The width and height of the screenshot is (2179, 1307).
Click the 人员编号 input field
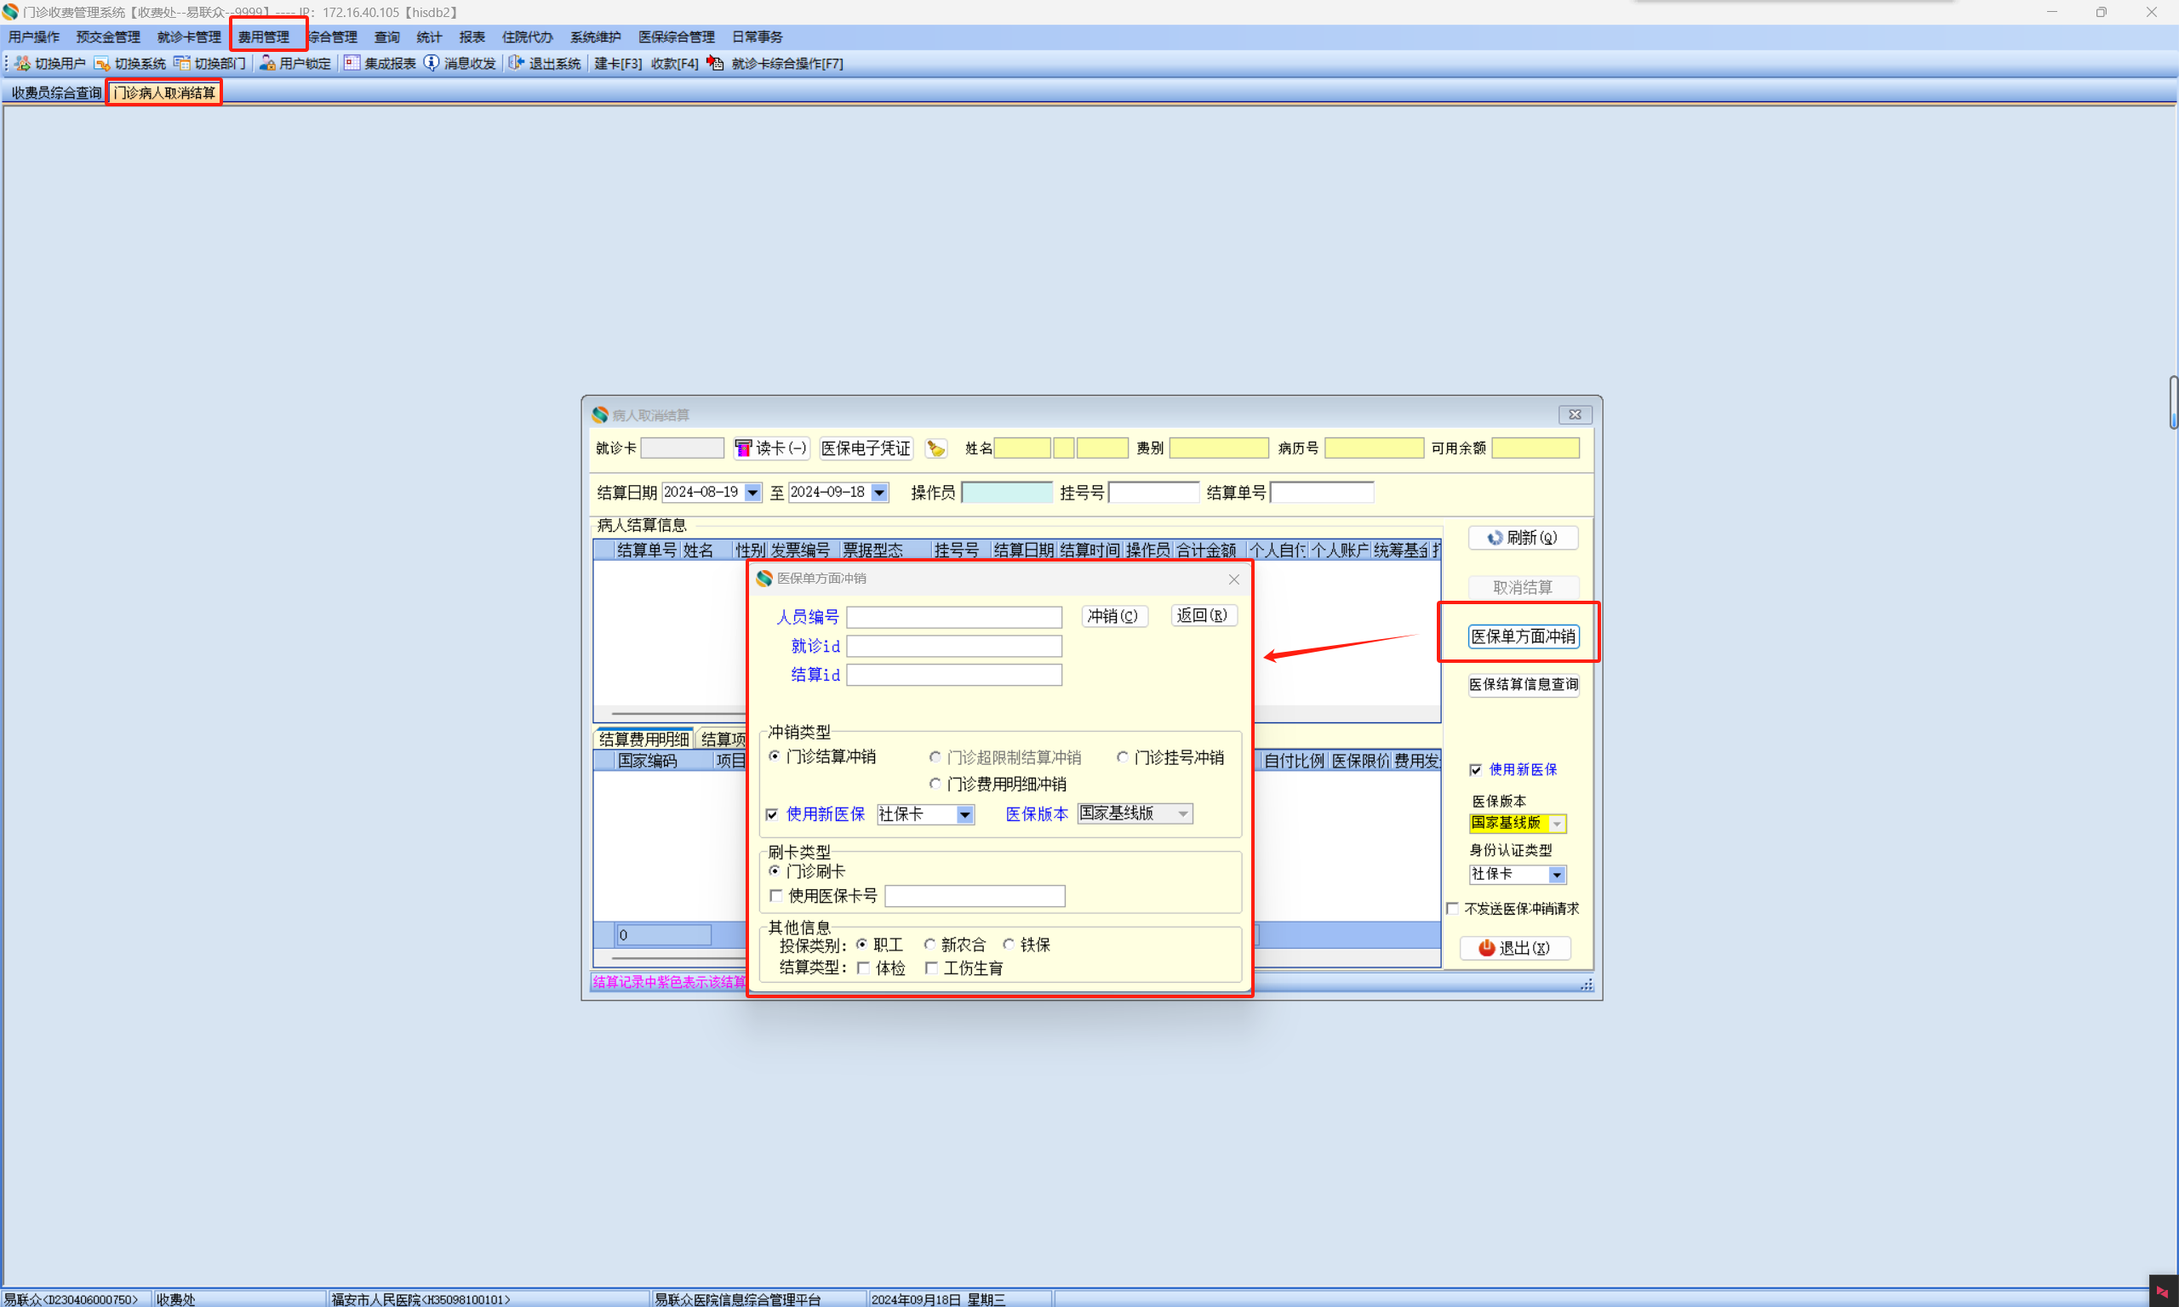pyautogui.click(x=954, y=617)
